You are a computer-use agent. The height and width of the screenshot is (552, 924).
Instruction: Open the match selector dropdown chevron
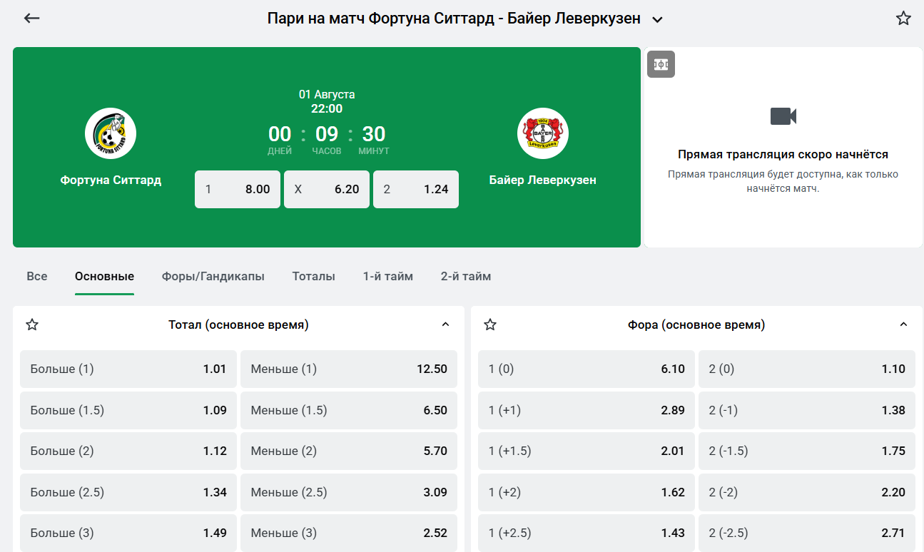click(x=658, y=19)
